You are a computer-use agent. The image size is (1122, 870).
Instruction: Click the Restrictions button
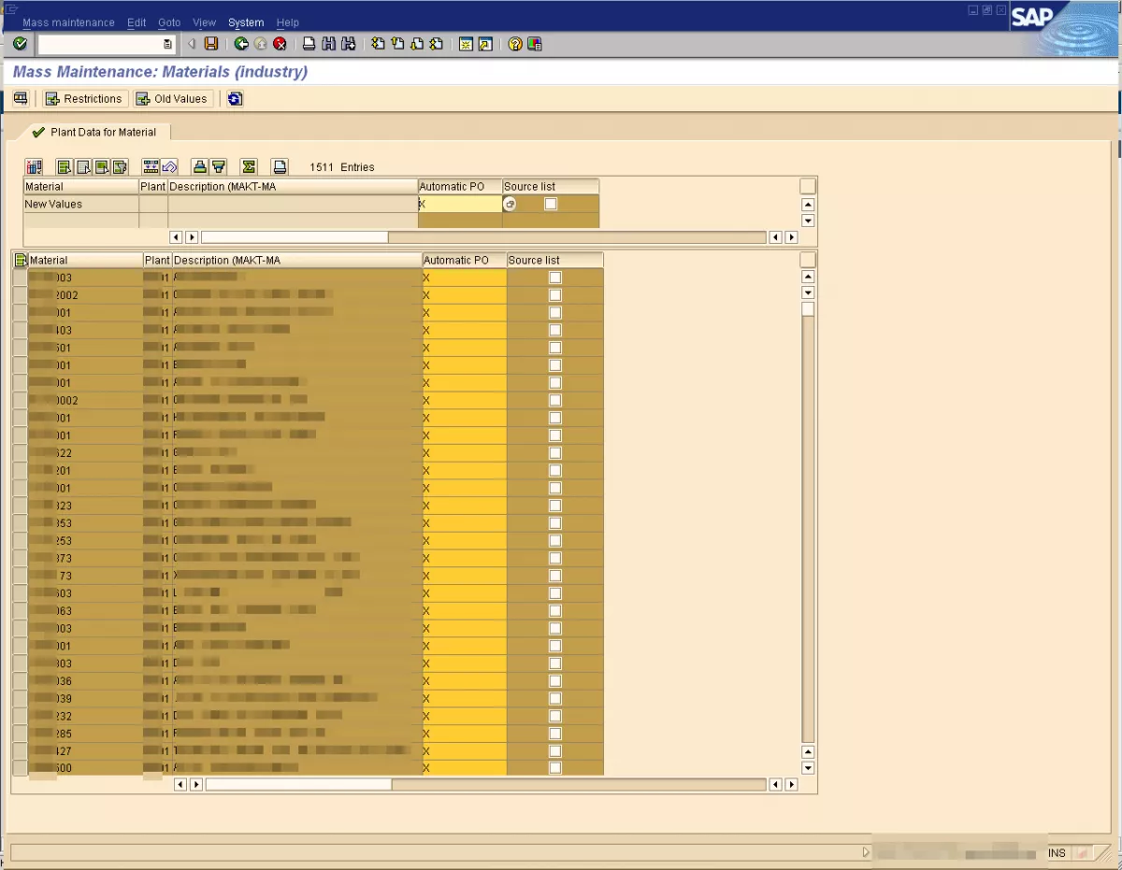tap(84, 99)
